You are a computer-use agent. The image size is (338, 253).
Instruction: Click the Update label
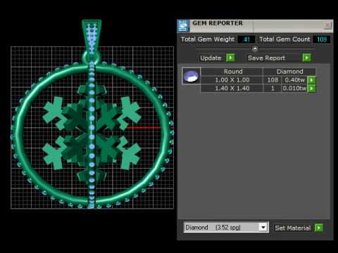pos(211,58)
